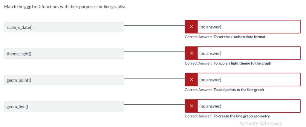The width and height of the screenshot is (306, 127).
Task: Click the ggplot2 code word in the question
Action: pos(32,7)
